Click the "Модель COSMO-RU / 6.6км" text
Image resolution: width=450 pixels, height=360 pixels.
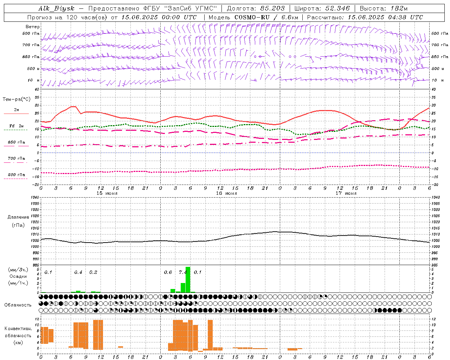(x=253, y=17)
